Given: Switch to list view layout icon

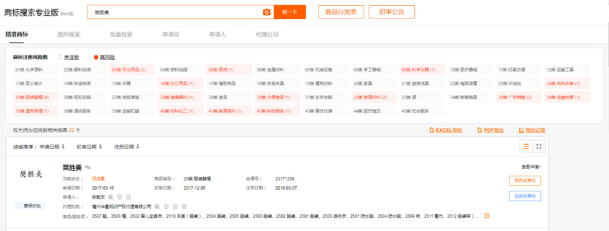Looking at the screenshot, I should (526, 147).
